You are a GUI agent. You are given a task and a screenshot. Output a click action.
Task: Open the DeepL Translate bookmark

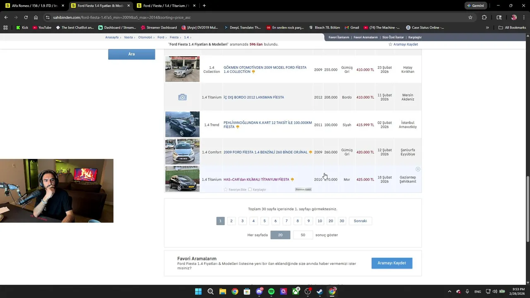click(x=242, y=27)
